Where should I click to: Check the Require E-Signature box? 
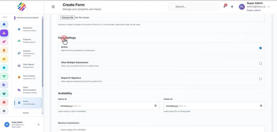[260, 79]
